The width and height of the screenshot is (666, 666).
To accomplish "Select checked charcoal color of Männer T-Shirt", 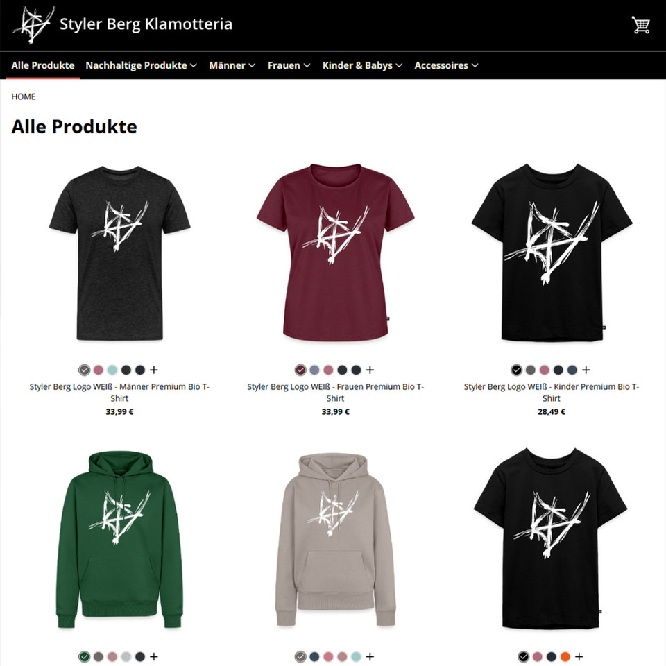I will (85, 370).
